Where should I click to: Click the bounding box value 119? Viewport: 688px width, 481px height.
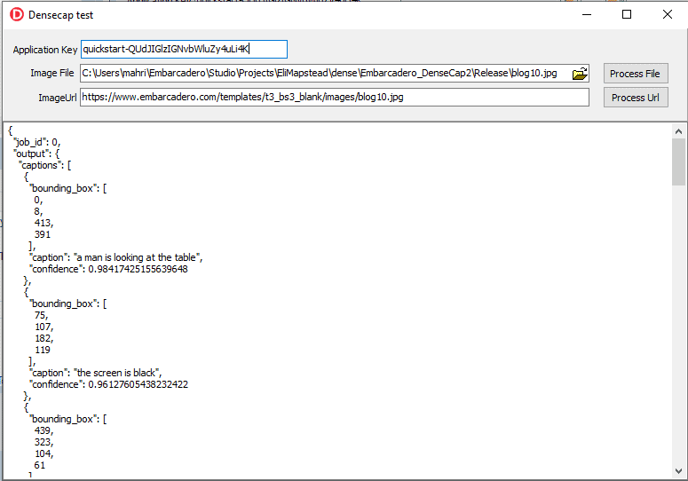[x=43, y=350]
